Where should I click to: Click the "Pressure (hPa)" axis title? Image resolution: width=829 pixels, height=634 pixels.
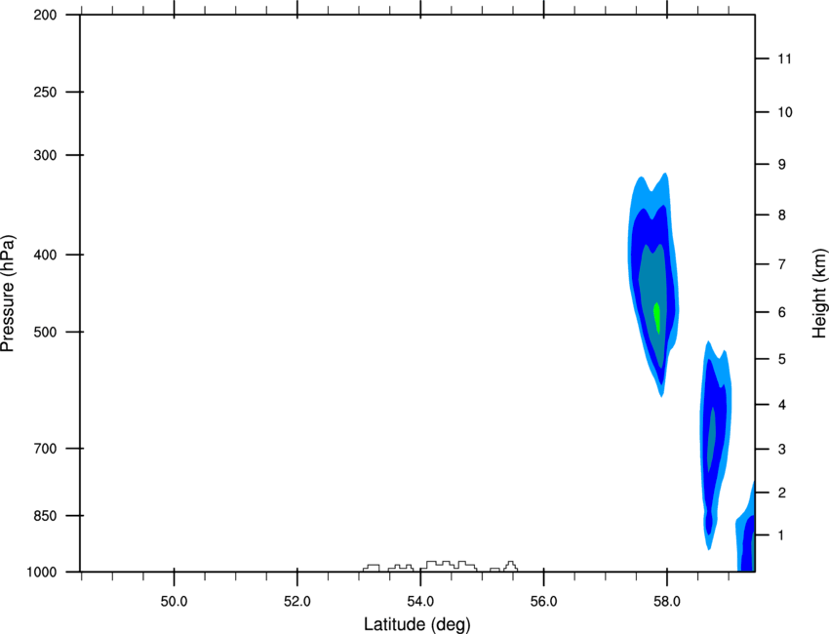(x=8, y=294)
